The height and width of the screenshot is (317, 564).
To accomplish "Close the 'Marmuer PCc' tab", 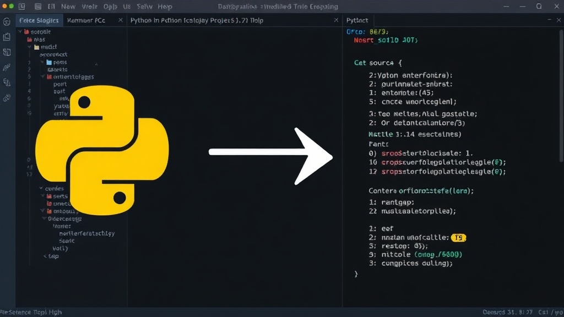I will point(121,20).
